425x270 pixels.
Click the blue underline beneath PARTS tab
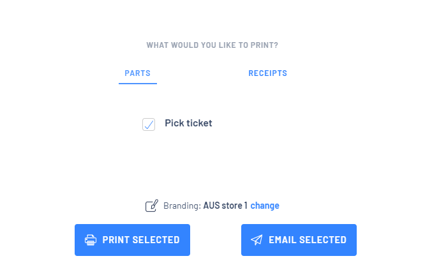pyautogui.click(x=138, y=83)
